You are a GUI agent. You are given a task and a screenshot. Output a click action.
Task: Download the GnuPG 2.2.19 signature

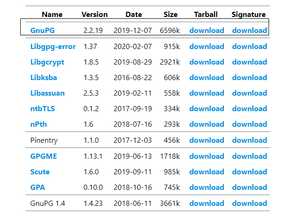[249, 31]
